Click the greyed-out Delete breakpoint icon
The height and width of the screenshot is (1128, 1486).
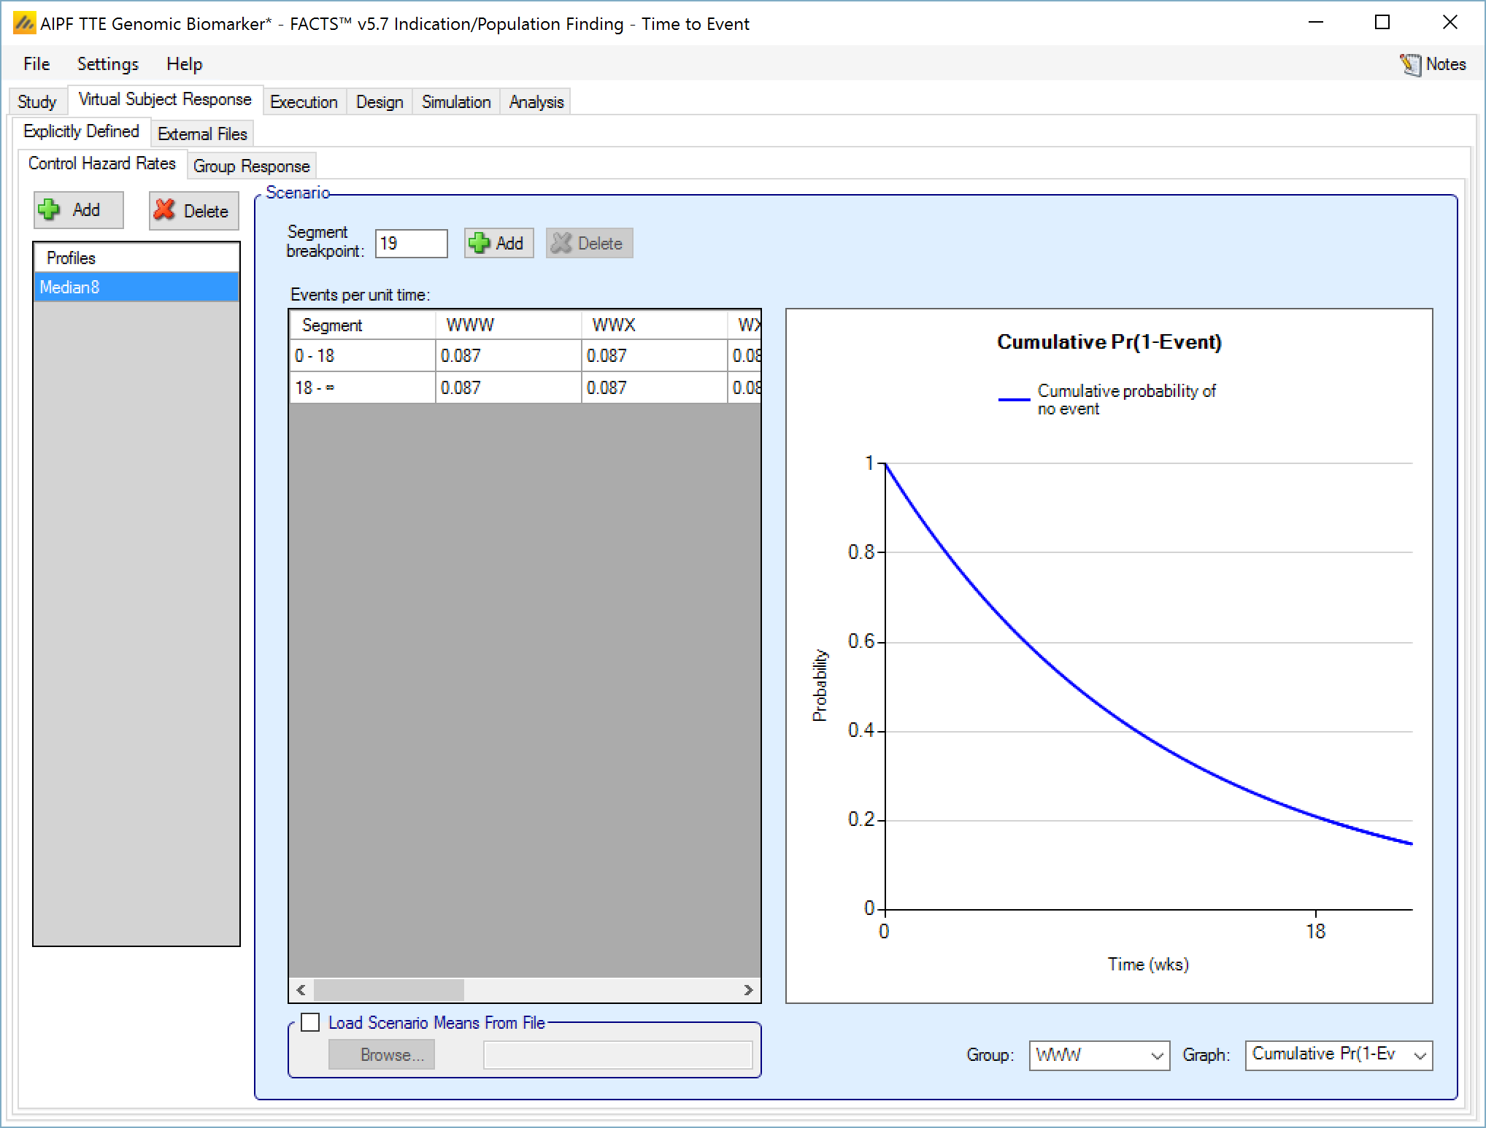[561, 243]
